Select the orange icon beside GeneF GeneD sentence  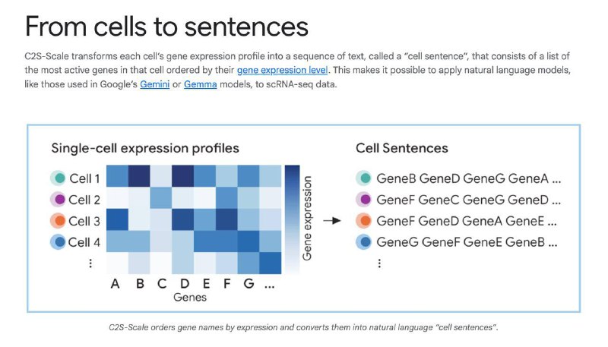click(x=365, y=221)
